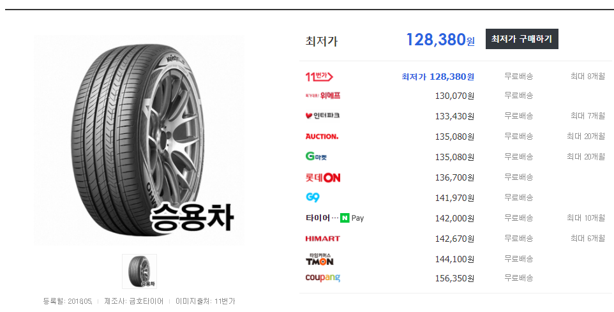The image size is (614, 312).
Task: Click the large tire product image
Action: 139,141
